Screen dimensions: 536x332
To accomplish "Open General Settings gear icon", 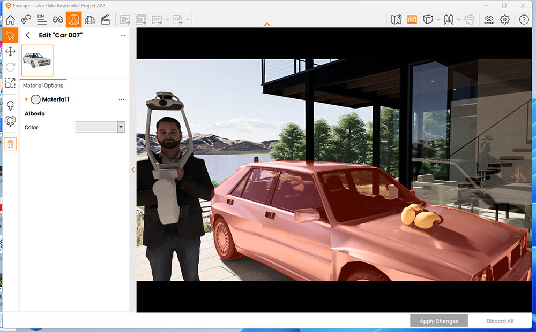I will [x=505, y=20].
